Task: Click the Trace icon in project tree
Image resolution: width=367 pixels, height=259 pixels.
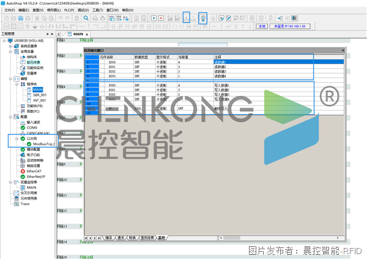Action: (x=15, y=203)
